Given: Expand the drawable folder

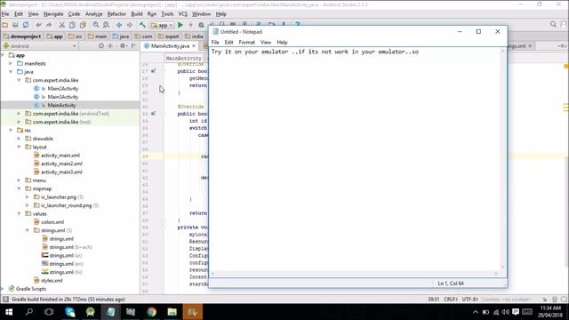Looking at the screenshot, I should coord(19,139).
